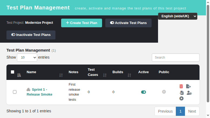Open the Show entries count dropdown
This screenshot has height=118, width=210.
pos(27,58)
